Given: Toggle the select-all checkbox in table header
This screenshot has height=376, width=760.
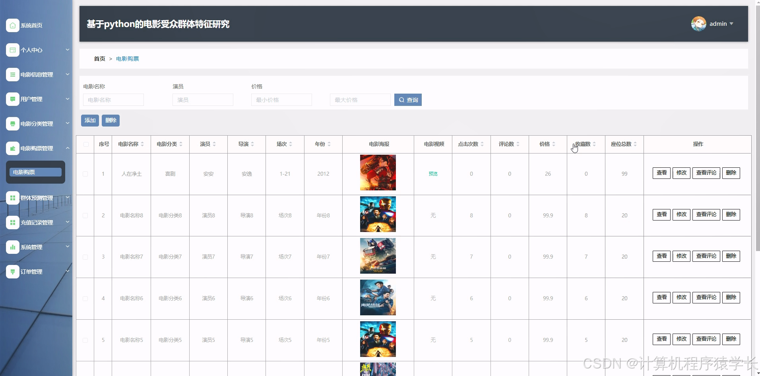Looking at the screenshot, I should (x=86, y=144).
